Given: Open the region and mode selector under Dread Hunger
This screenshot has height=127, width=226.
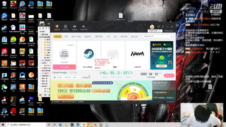Looking at the screenshot, I should click(66, 77).
